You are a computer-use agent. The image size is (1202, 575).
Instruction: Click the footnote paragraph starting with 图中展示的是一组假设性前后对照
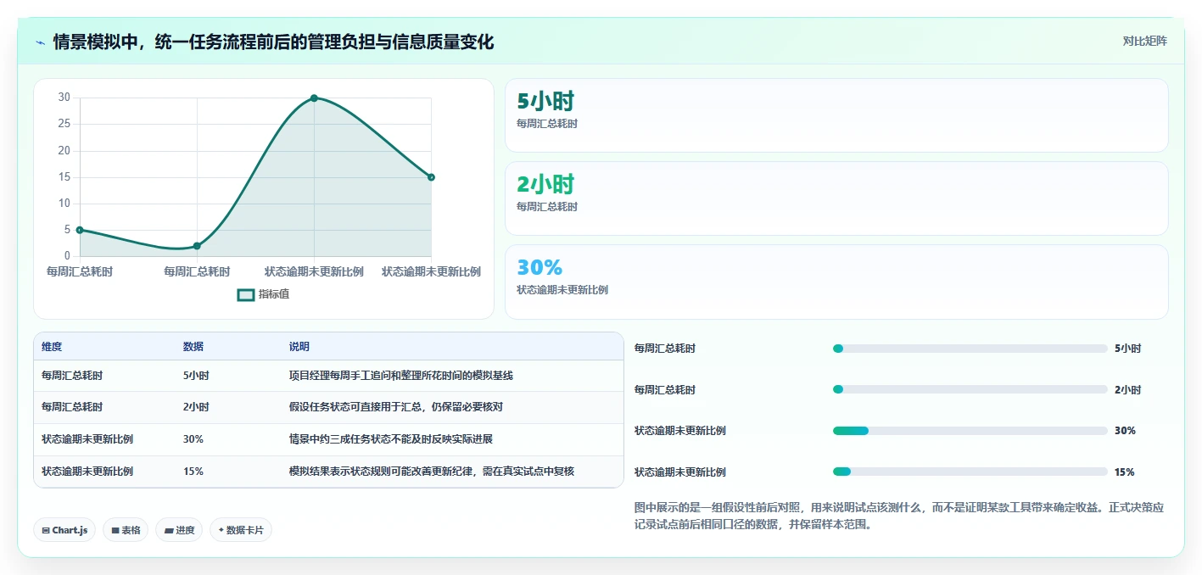coord(899,516)
